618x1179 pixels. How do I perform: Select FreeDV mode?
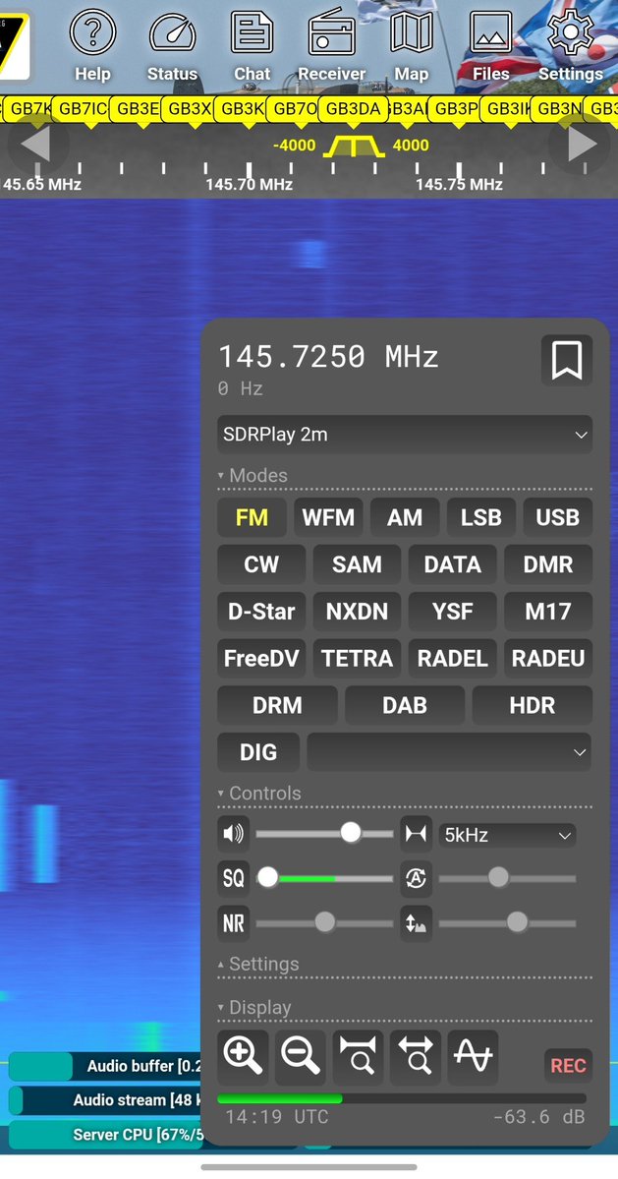pos(261,658)
